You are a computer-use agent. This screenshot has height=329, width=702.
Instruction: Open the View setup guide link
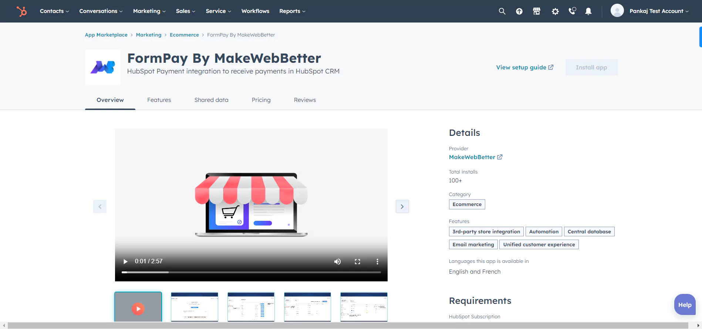pyautogui.click(x=525, y=67)
